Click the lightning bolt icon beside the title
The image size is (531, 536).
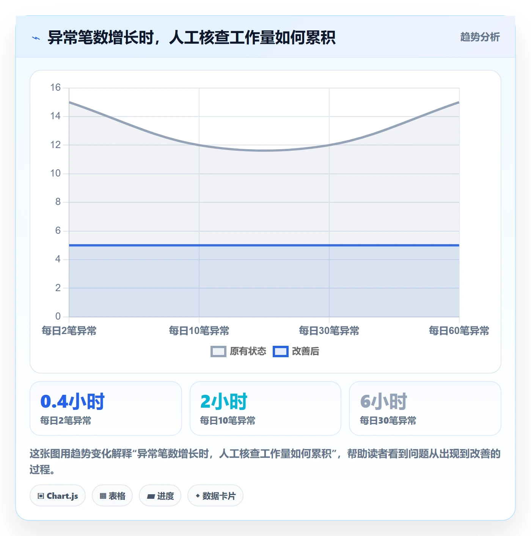tap(36, 38)
